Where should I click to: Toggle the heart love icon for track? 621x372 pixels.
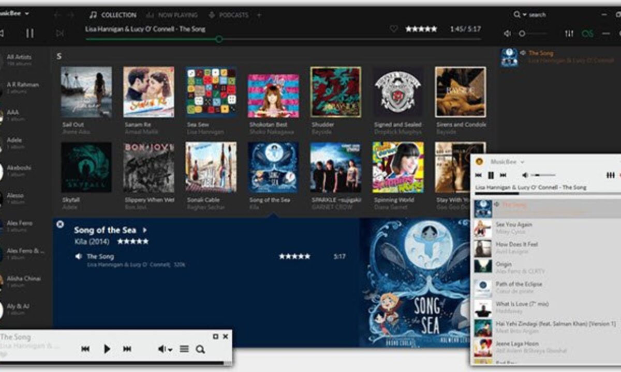[x=394, y=29]
